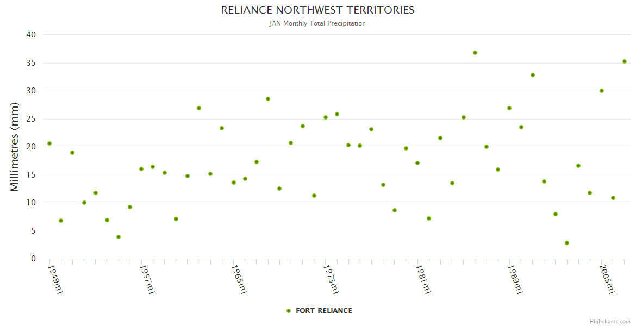
Task: Click the green legend marker beside FORT RELIANCE
Action: point(289,311)
